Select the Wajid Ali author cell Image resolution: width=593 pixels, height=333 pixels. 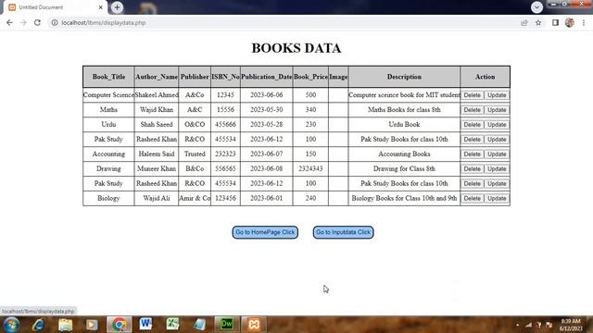(x=157, y=198)
